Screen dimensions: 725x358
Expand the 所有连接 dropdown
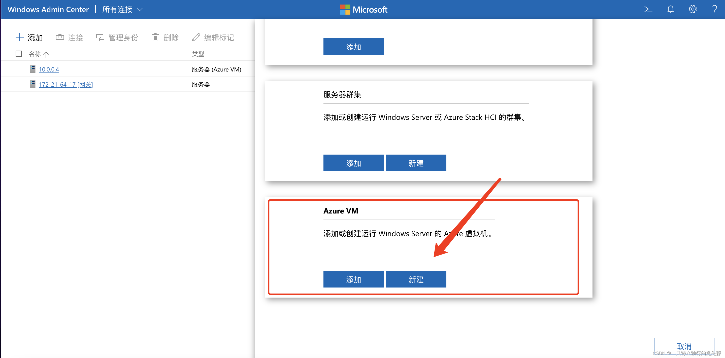pos(122,10)
